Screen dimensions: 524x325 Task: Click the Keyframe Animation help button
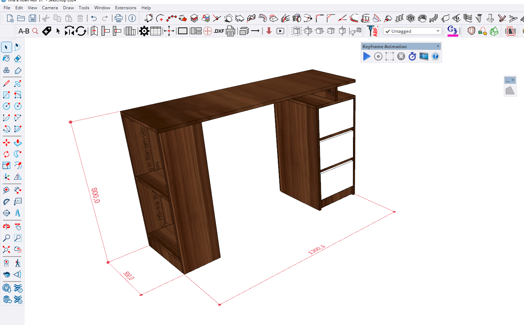coord(435,56)
